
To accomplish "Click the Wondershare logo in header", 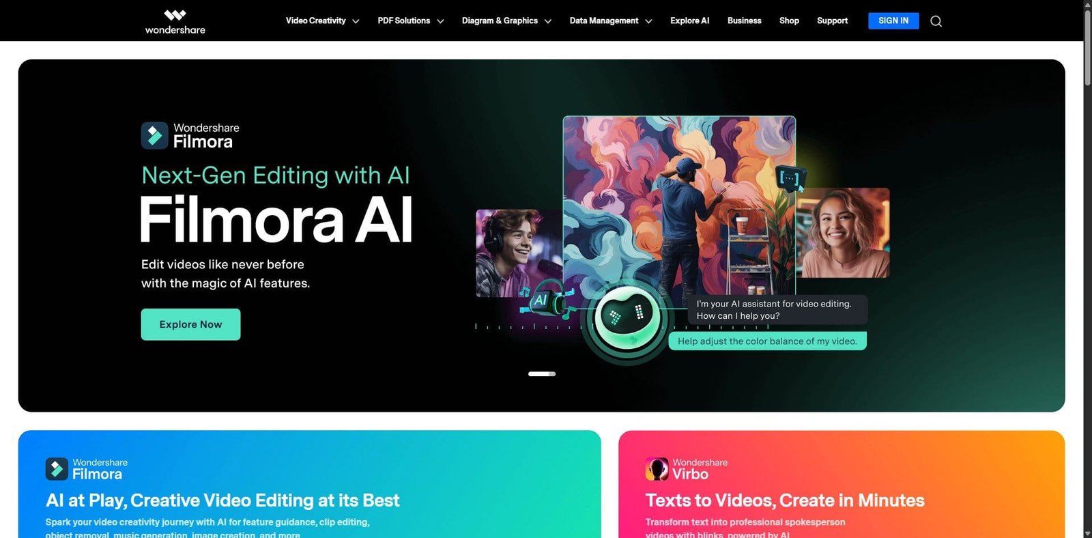I will coord(175,21).
